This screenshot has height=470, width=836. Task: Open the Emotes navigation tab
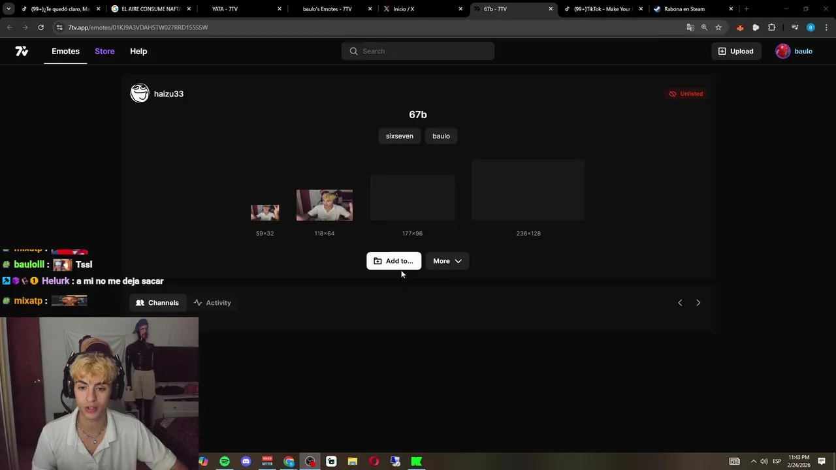65,51
